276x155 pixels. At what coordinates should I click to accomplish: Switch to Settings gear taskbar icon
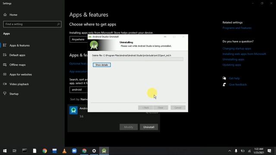click(94, 151)
